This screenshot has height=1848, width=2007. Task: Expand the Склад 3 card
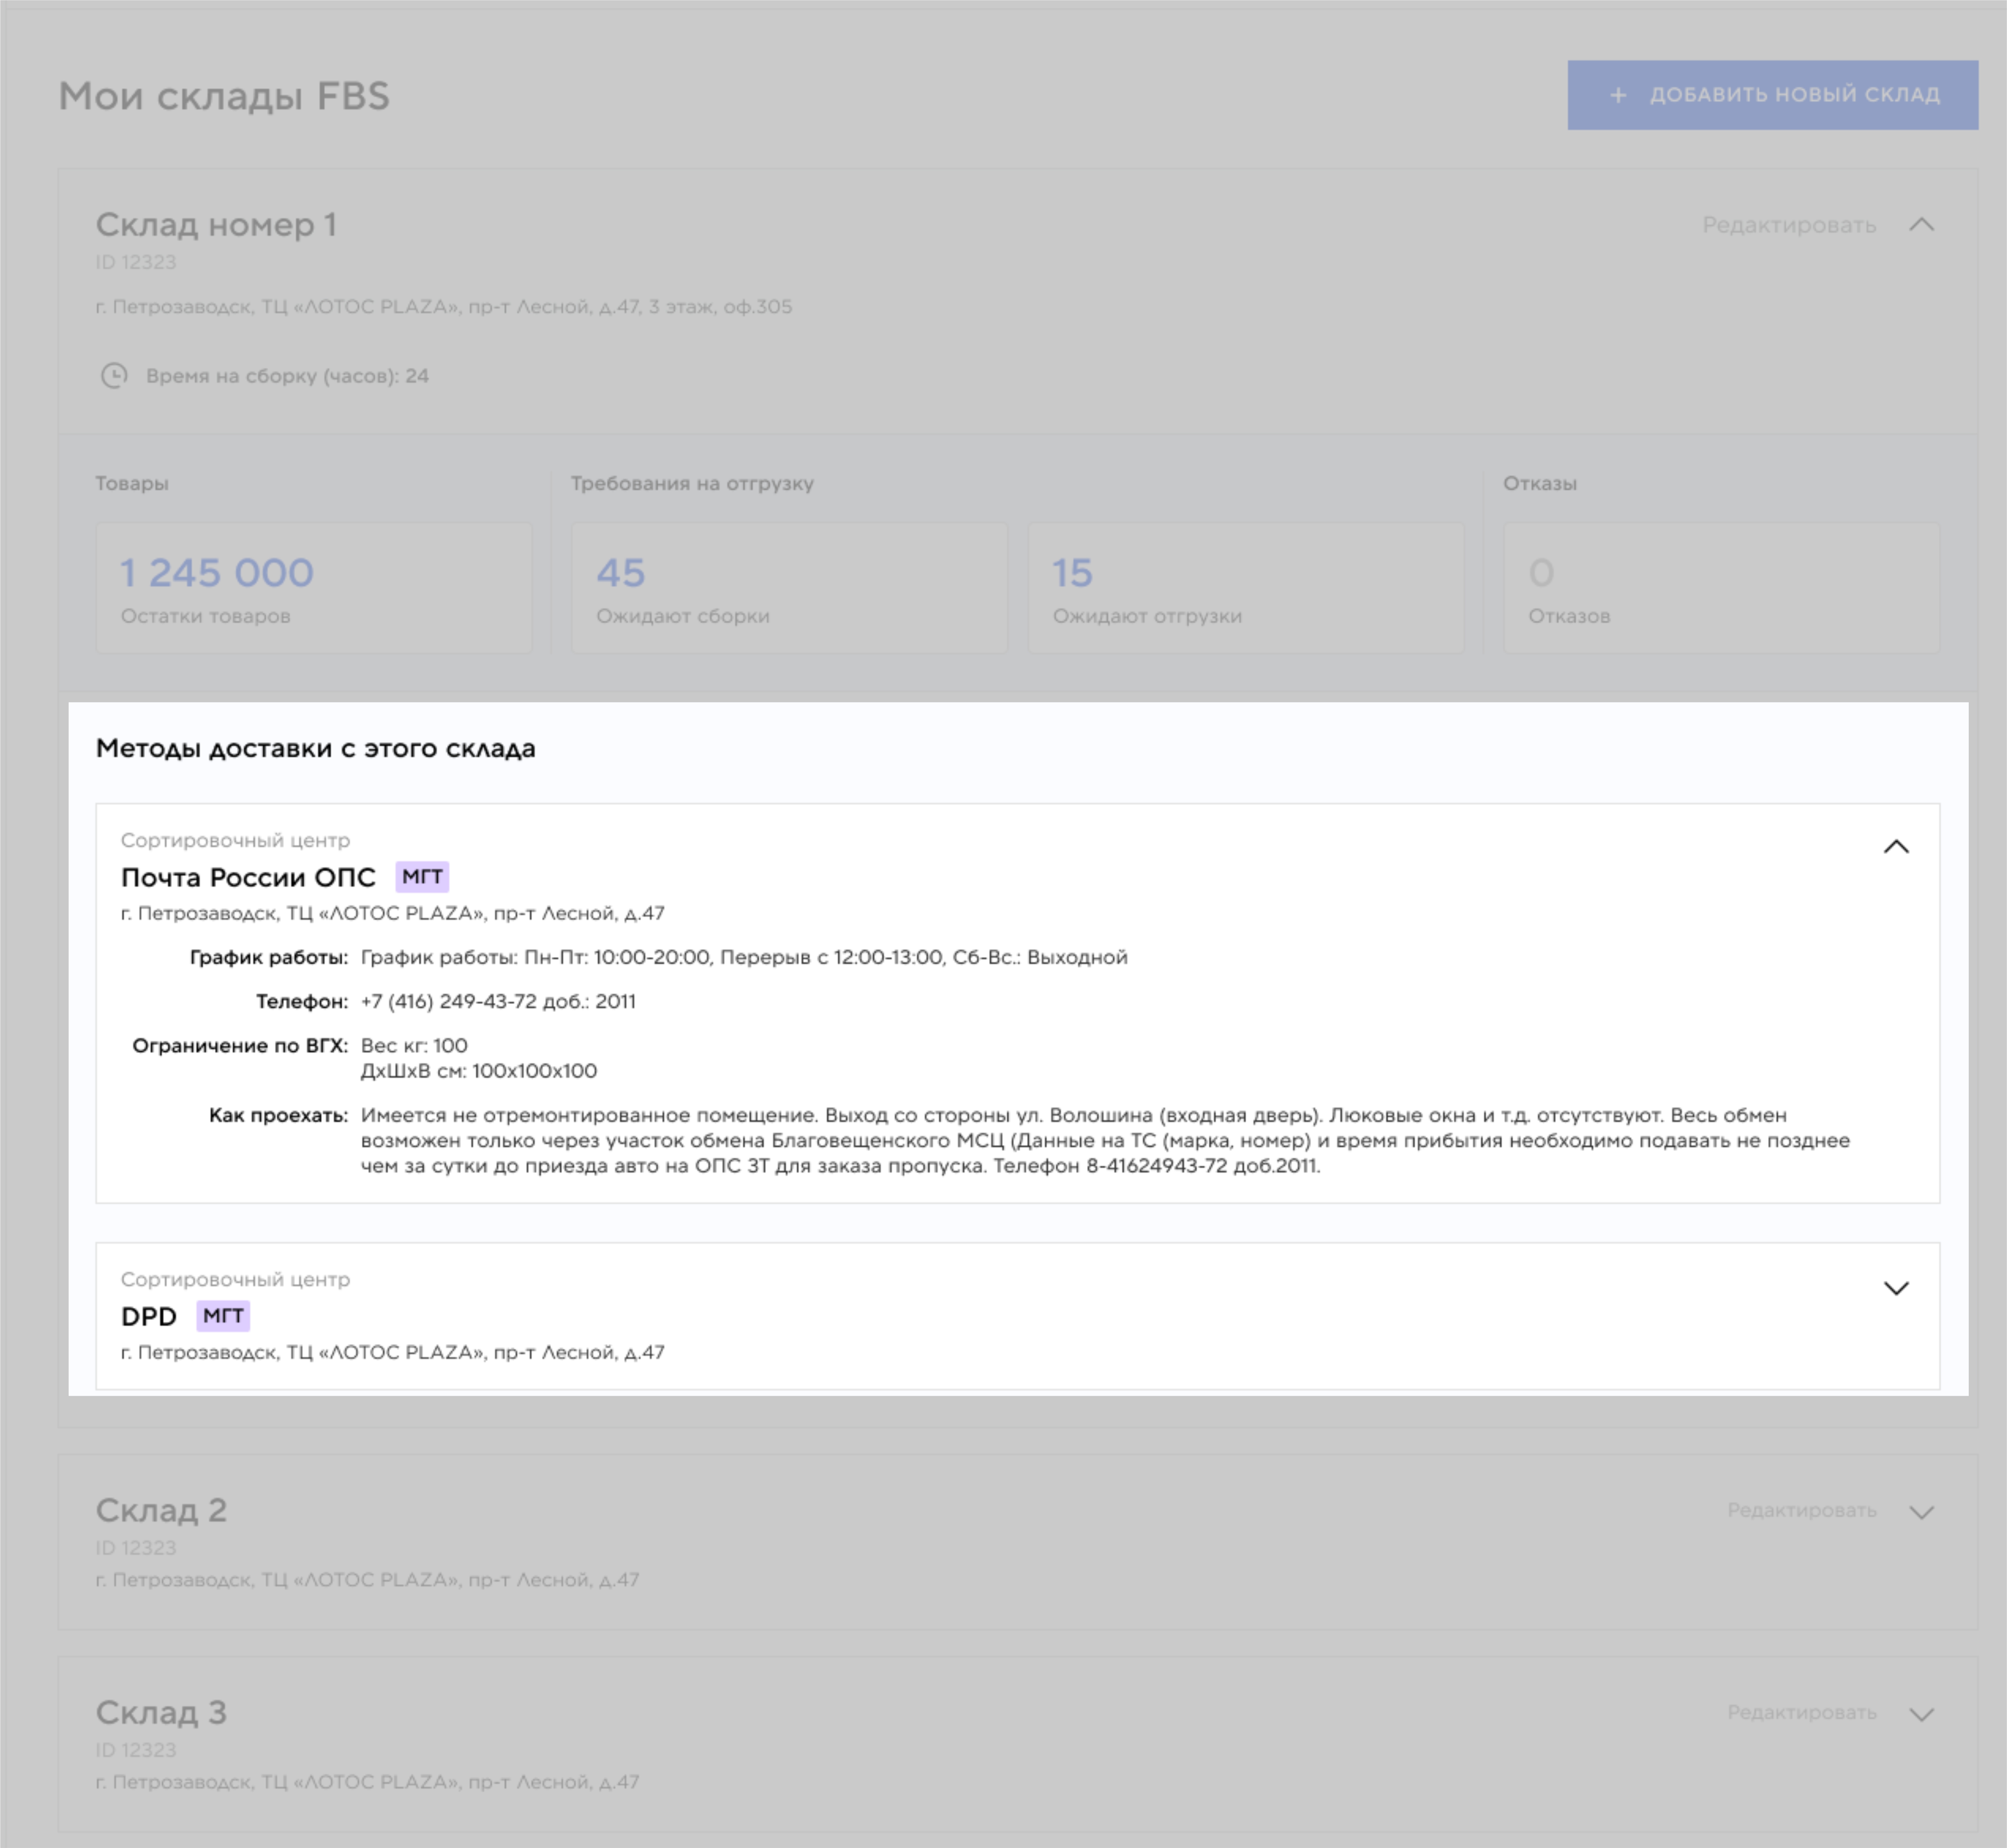pos(1921,1714)
